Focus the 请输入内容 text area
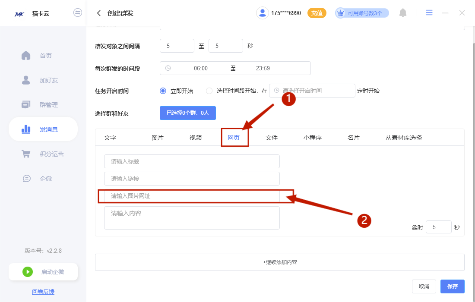 [192, 218]
